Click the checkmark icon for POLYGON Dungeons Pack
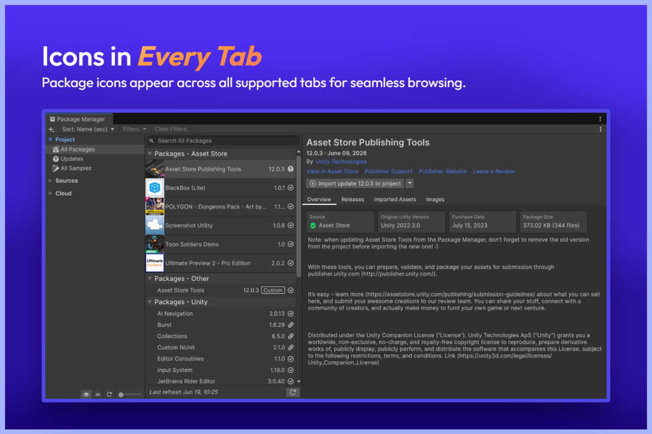Image resolution: width=652 pixels, height=434 pixels. pyautogui.click(x=291, y=206)
